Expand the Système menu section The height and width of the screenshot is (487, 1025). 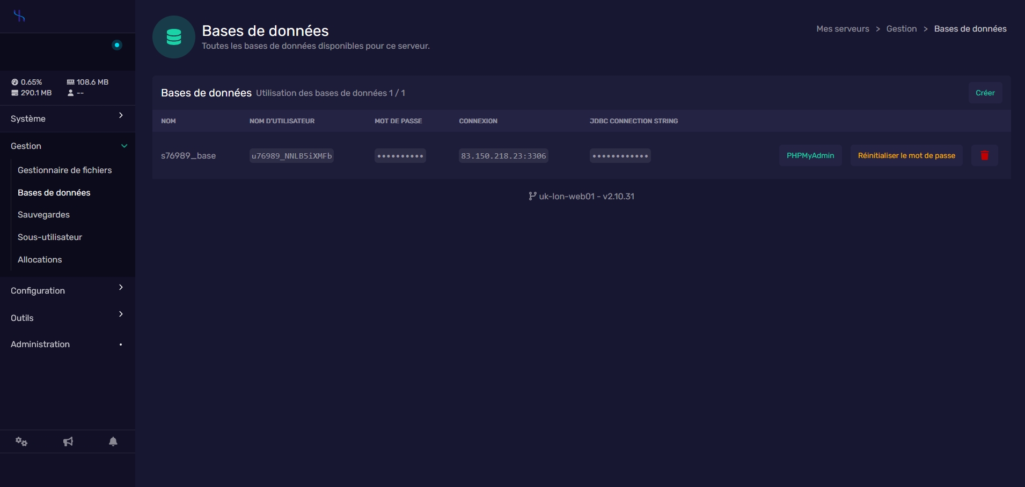tap(67, 118)
